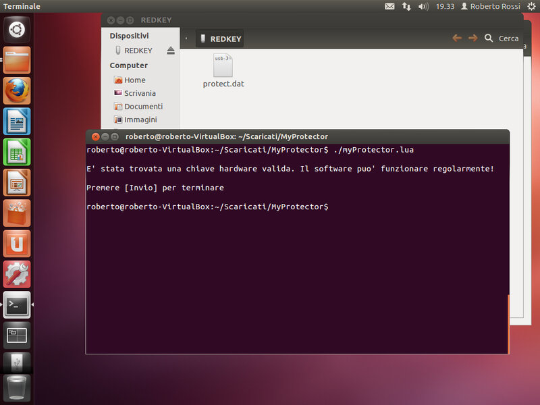Image resolution: width=540 pixels, height=405 pixels.
Task: Open the Ubuntu One launcher icon
Action: click(17, 244)
